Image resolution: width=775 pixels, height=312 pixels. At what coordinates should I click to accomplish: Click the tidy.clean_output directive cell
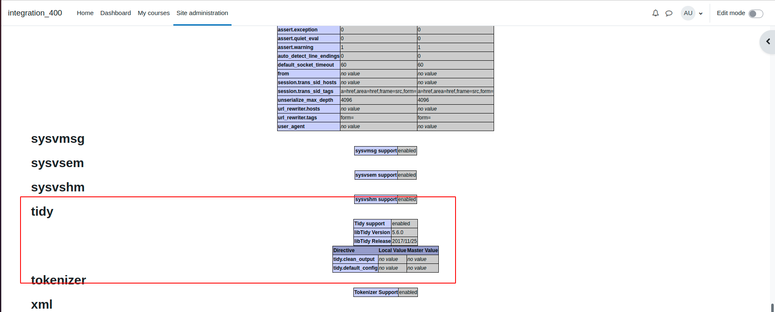[x=355, y=259]
